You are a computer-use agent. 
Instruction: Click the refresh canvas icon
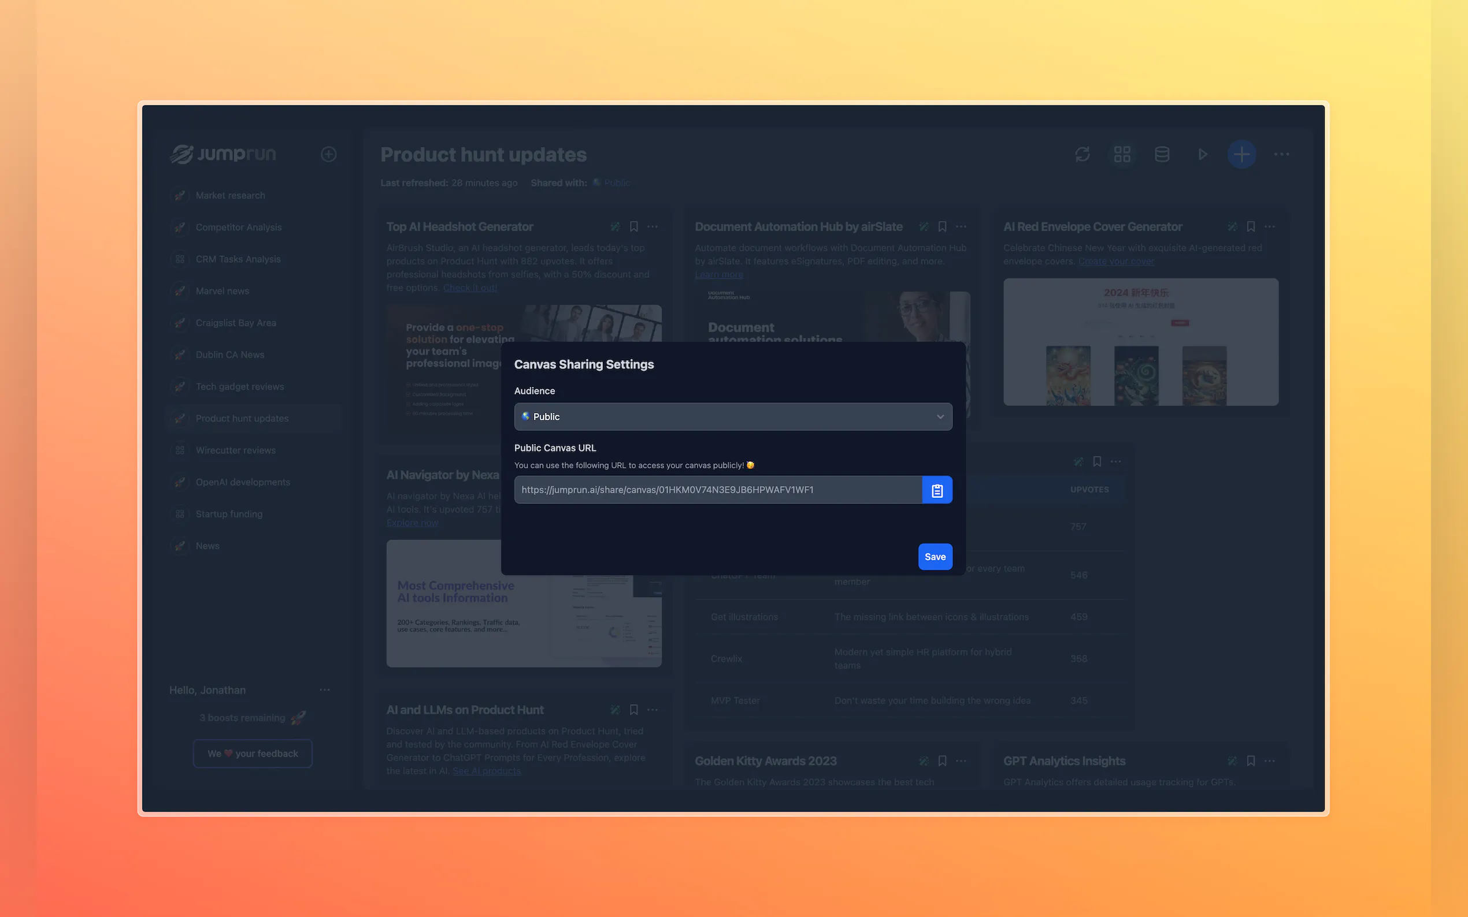[1082, 154]
